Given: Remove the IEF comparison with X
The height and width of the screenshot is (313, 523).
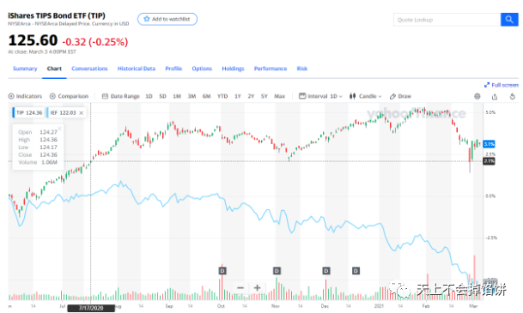Looking at the screenshot, I should 81,113.
